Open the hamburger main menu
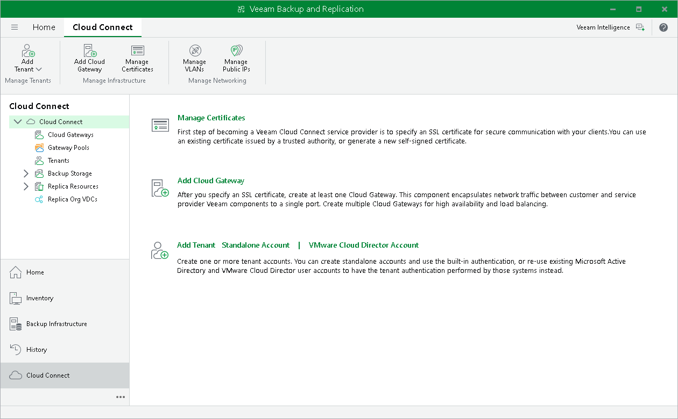678x419 pixels. [x=15, y=27]
